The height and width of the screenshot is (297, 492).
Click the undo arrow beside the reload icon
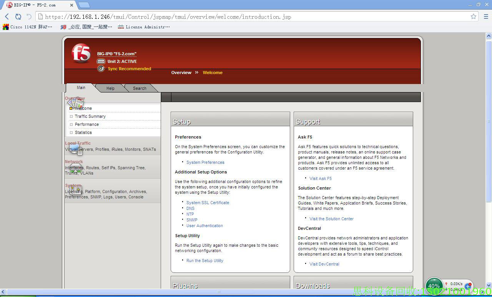coord(29,16)
